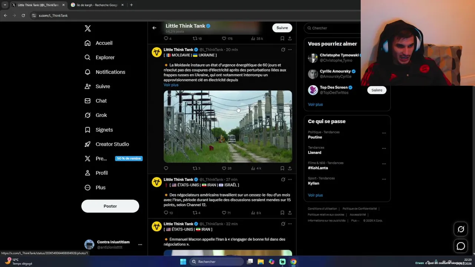The image size is (475, 267).
Task: Repost the Iran ceasefire post with 4 reposts
Action: (196, 213)
